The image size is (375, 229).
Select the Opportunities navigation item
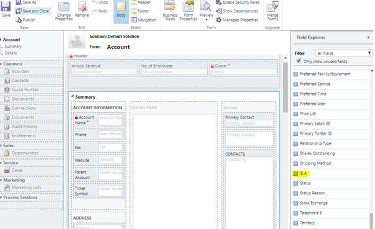[21, 153]
